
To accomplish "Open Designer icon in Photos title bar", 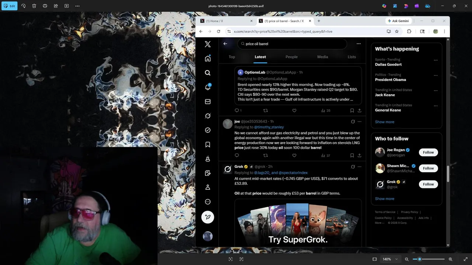I will [406, 6].
